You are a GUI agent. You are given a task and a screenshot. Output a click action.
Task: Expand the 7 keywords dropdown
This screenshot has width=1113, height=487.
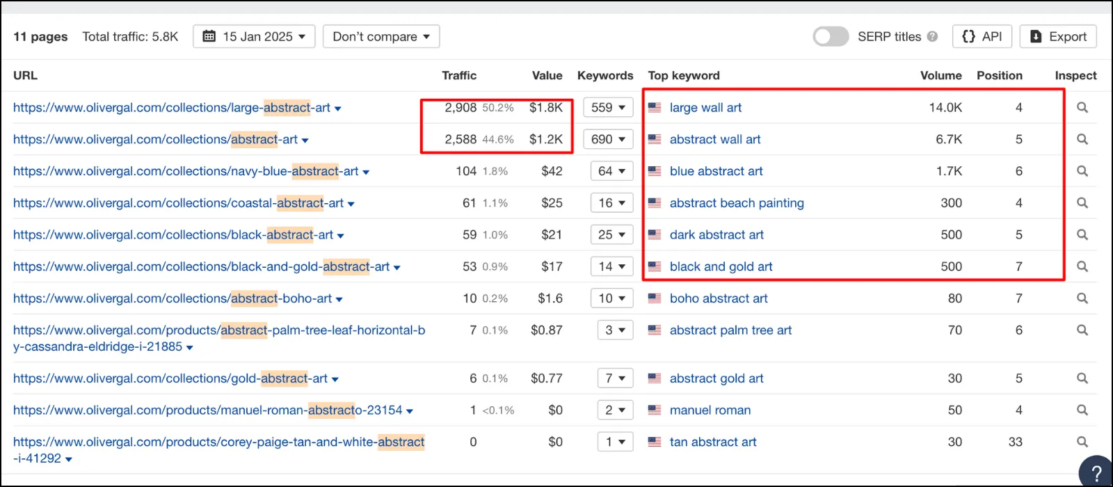coord(616,378)
